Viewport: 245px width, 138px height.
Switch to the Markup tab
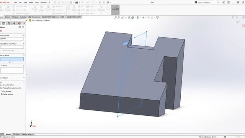pos(15,17)
